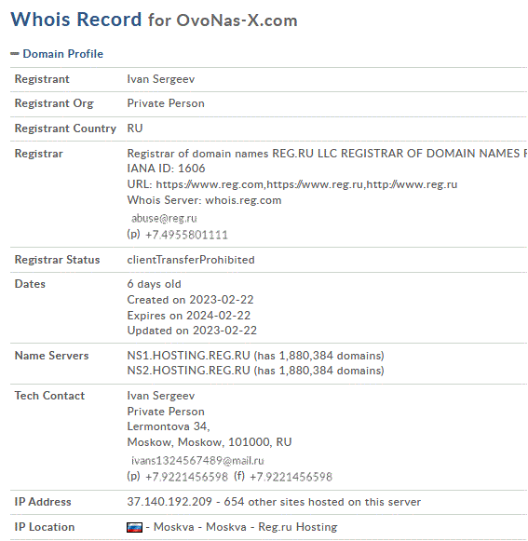Screen dimensions: 528x541
Task: Collapse the Domain Profile section
Action: (x=15, y=53)
